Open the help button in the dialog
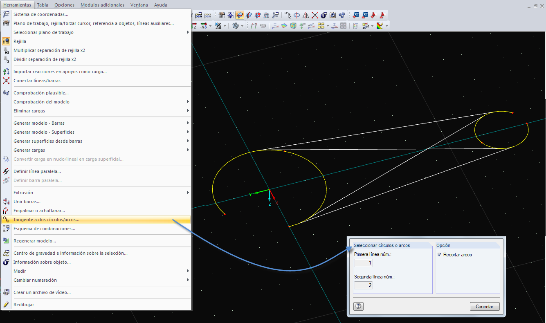546x323 pixels. 359,306
